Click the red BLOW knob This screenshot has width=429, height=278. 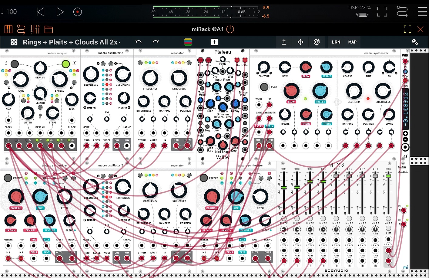[x=306, y=67]
